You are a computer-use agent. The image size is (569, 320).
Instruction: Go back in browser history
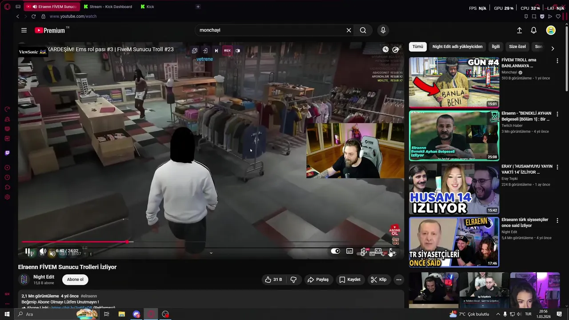(18, 16)
